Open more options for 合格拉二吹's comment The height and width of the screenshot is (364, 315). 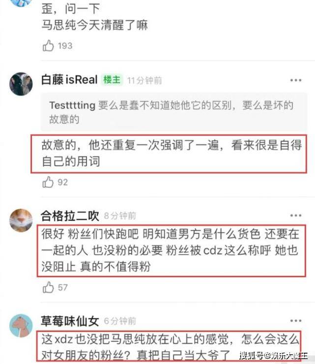pos(296,215)
